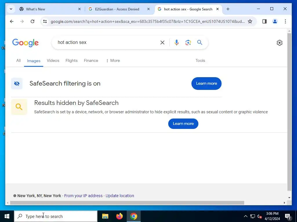Clear the Google search box

click(162, 42)
